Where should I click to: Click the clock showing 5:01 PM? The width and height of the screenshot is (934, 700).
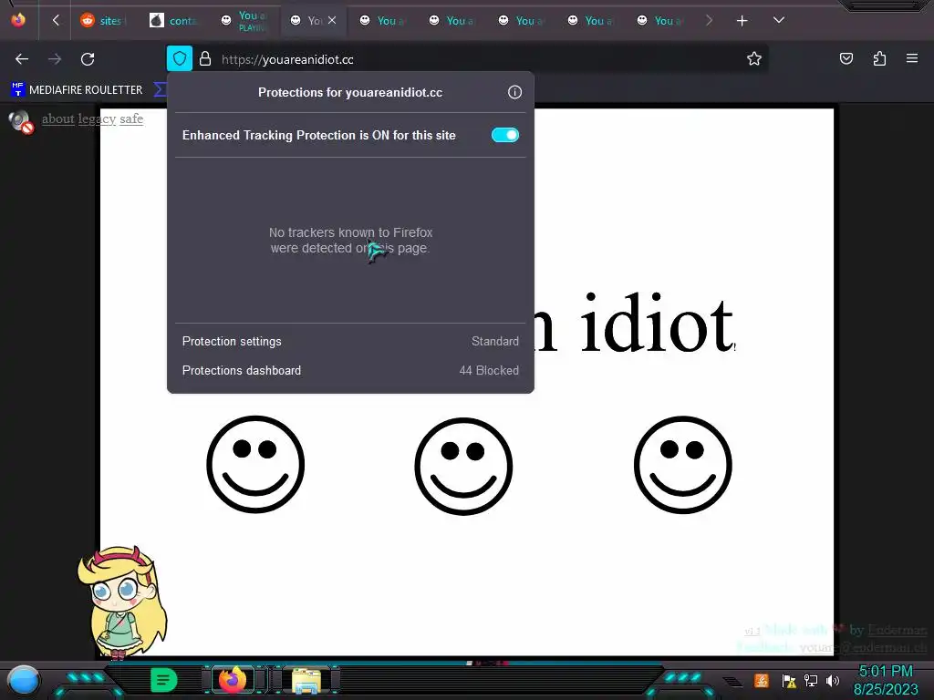tap(886, 680)
